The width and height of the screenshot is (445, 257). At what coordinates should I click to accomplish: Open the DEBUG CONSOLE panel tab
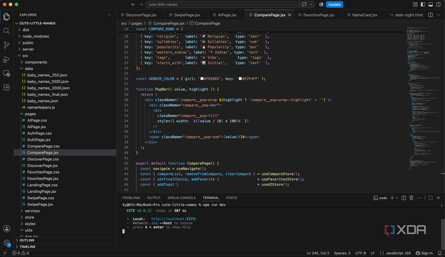(x=182, y=198)
